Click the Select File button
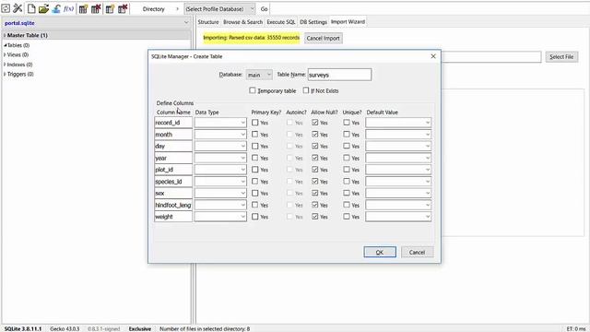 [x=561, y=57]
